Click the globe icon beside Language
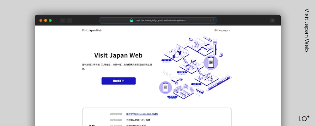 [216, 30]
